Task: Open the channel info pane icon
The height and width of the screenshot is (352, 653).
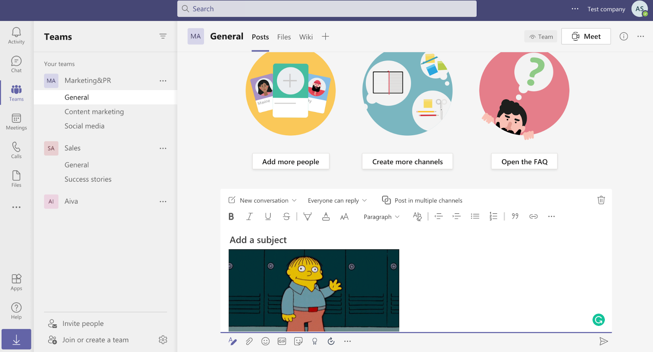Action: 624,36
